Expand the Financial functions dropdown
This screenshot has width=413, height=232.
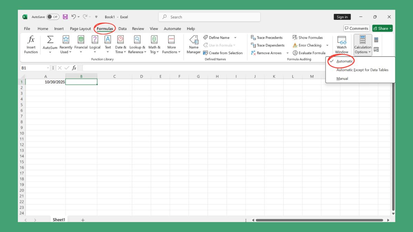click(x=81, y=45)
